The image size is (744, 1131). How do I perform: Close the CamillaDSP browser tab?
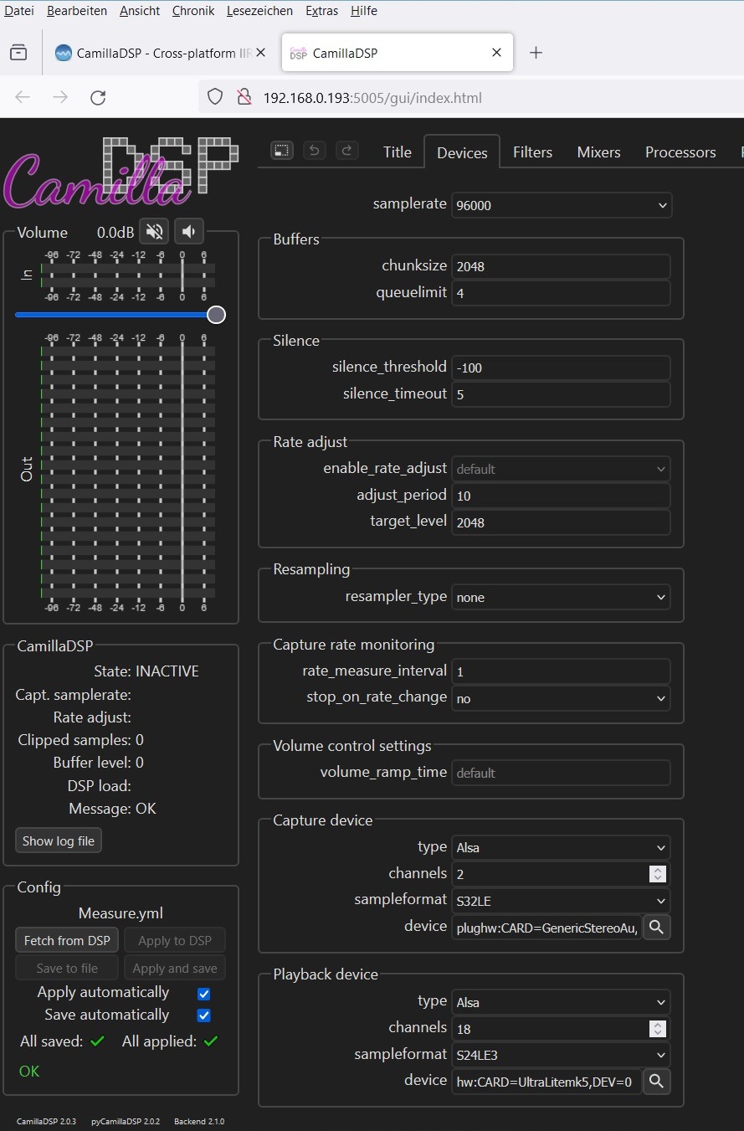pyautogui.click(x=496, y=53)
